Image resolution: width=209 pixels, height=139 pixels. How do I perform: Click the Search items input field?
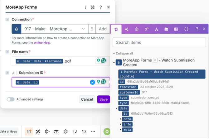click(159, 42)
